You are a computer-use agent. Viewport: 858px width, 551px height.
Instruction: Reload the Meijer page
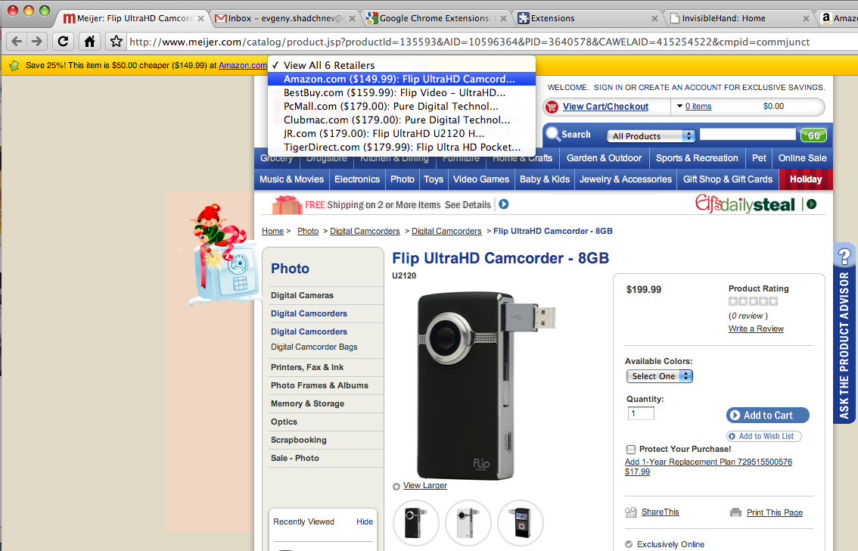63,41
